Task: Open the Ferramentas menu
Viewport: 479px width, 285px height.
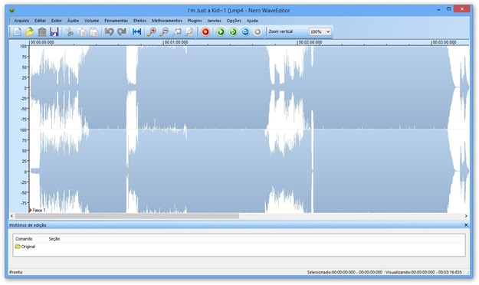Action: pyautogui.click(x=116, y=21)
